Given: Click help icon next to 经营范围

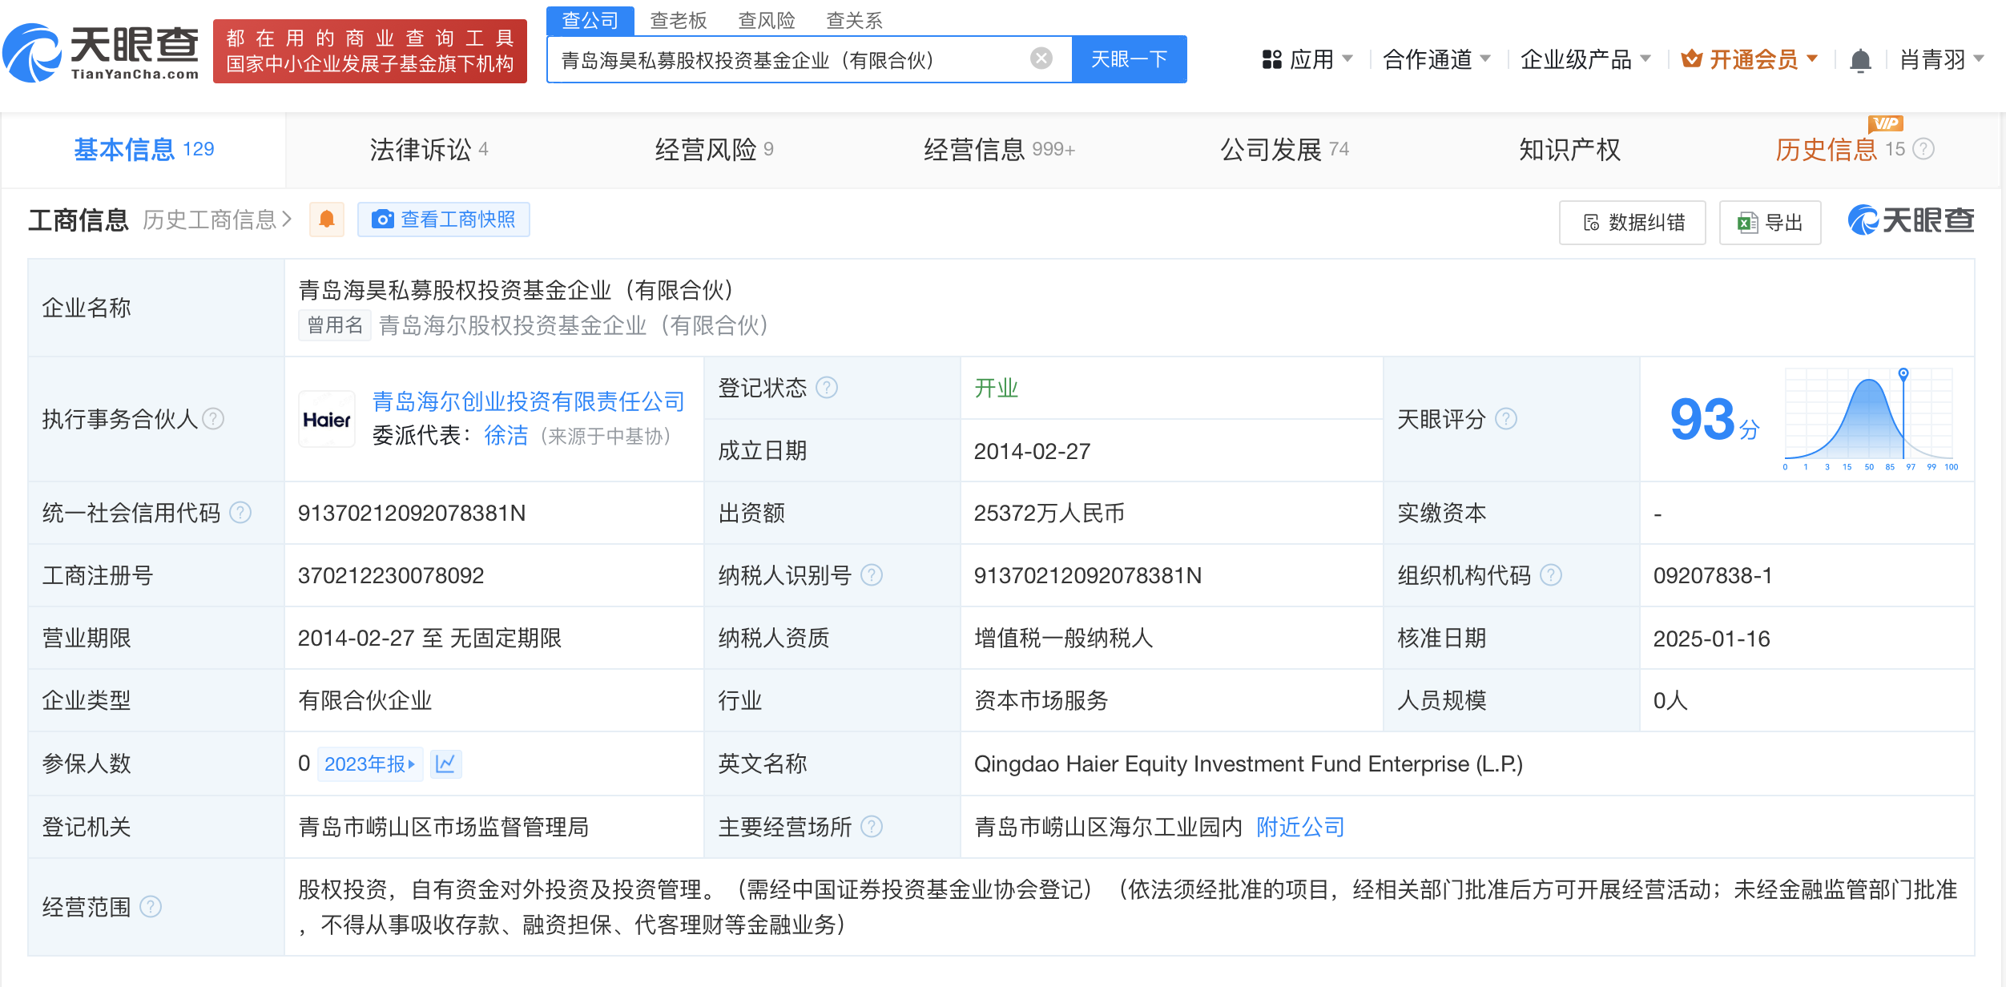Looking at the screenshot, I should coord(151,907).
